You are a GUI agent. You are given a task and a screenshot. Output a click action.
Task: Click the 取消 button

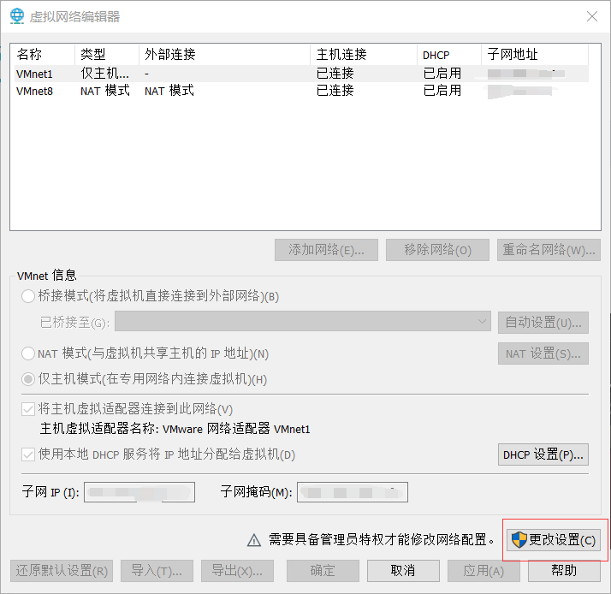[403, 571]
